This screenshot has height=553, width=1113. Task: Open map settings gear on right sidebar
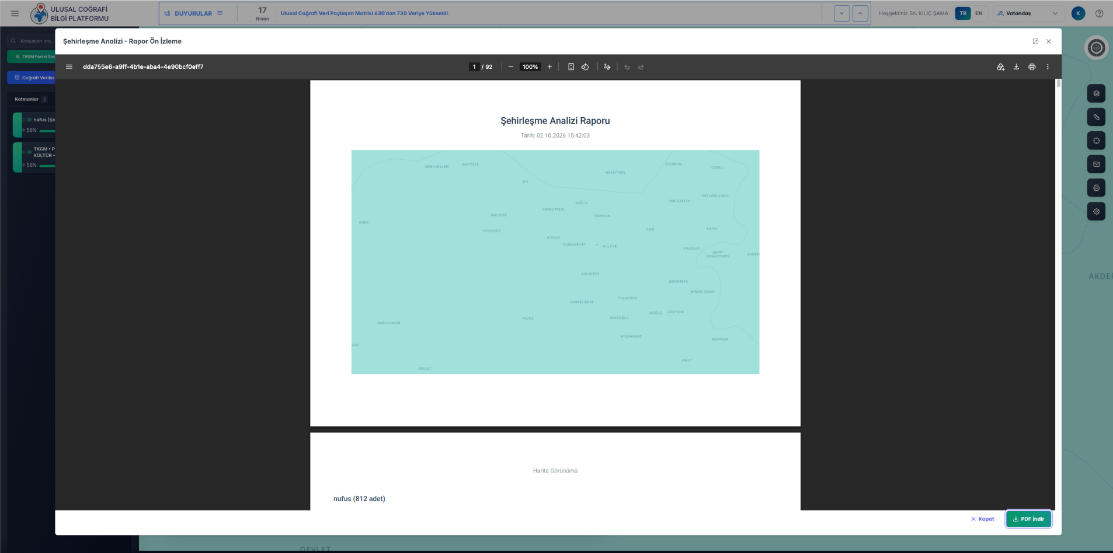(x=1096, y=211)
